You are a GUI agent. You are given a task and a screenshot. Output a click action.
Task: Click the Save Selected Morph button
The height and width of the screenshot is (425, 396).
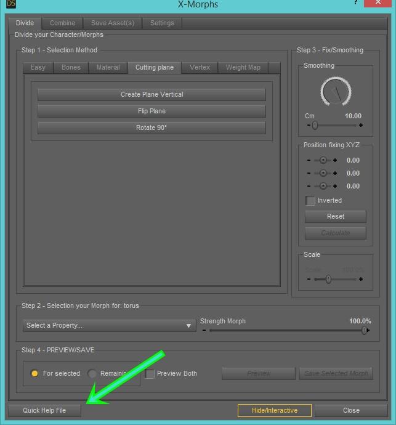(x=336, y=374)
